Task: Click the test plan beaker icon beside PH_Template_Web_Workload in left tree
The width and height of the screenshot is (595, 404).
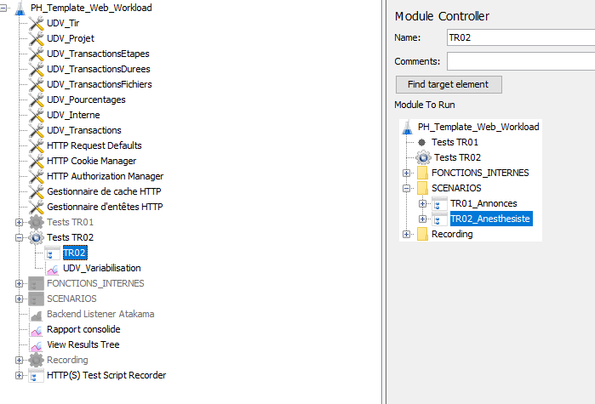Action: (20, 8)
